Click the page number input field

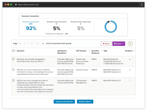pyautogui.click(x=32, y=43)
